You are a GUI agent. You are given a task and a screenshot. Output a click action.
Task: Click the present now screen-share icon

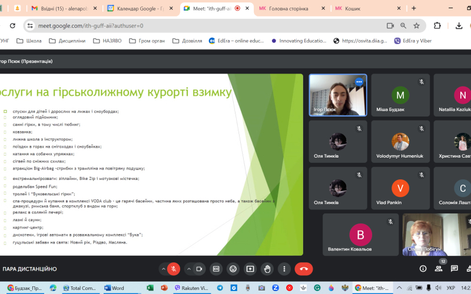250,269
